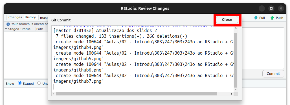
Task: Sort file list by Status column
Action: click(x=25, y=29)
